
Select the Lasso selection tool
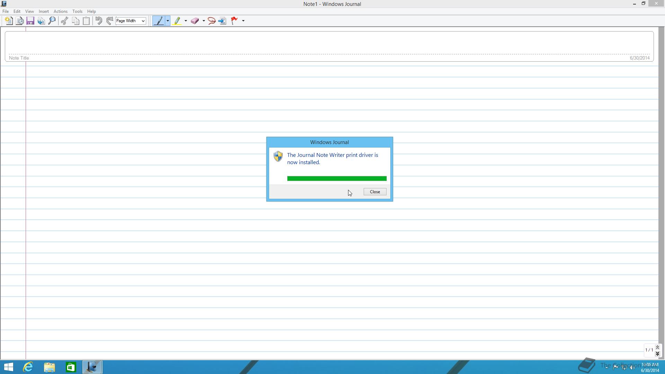(x=212, y=21)
